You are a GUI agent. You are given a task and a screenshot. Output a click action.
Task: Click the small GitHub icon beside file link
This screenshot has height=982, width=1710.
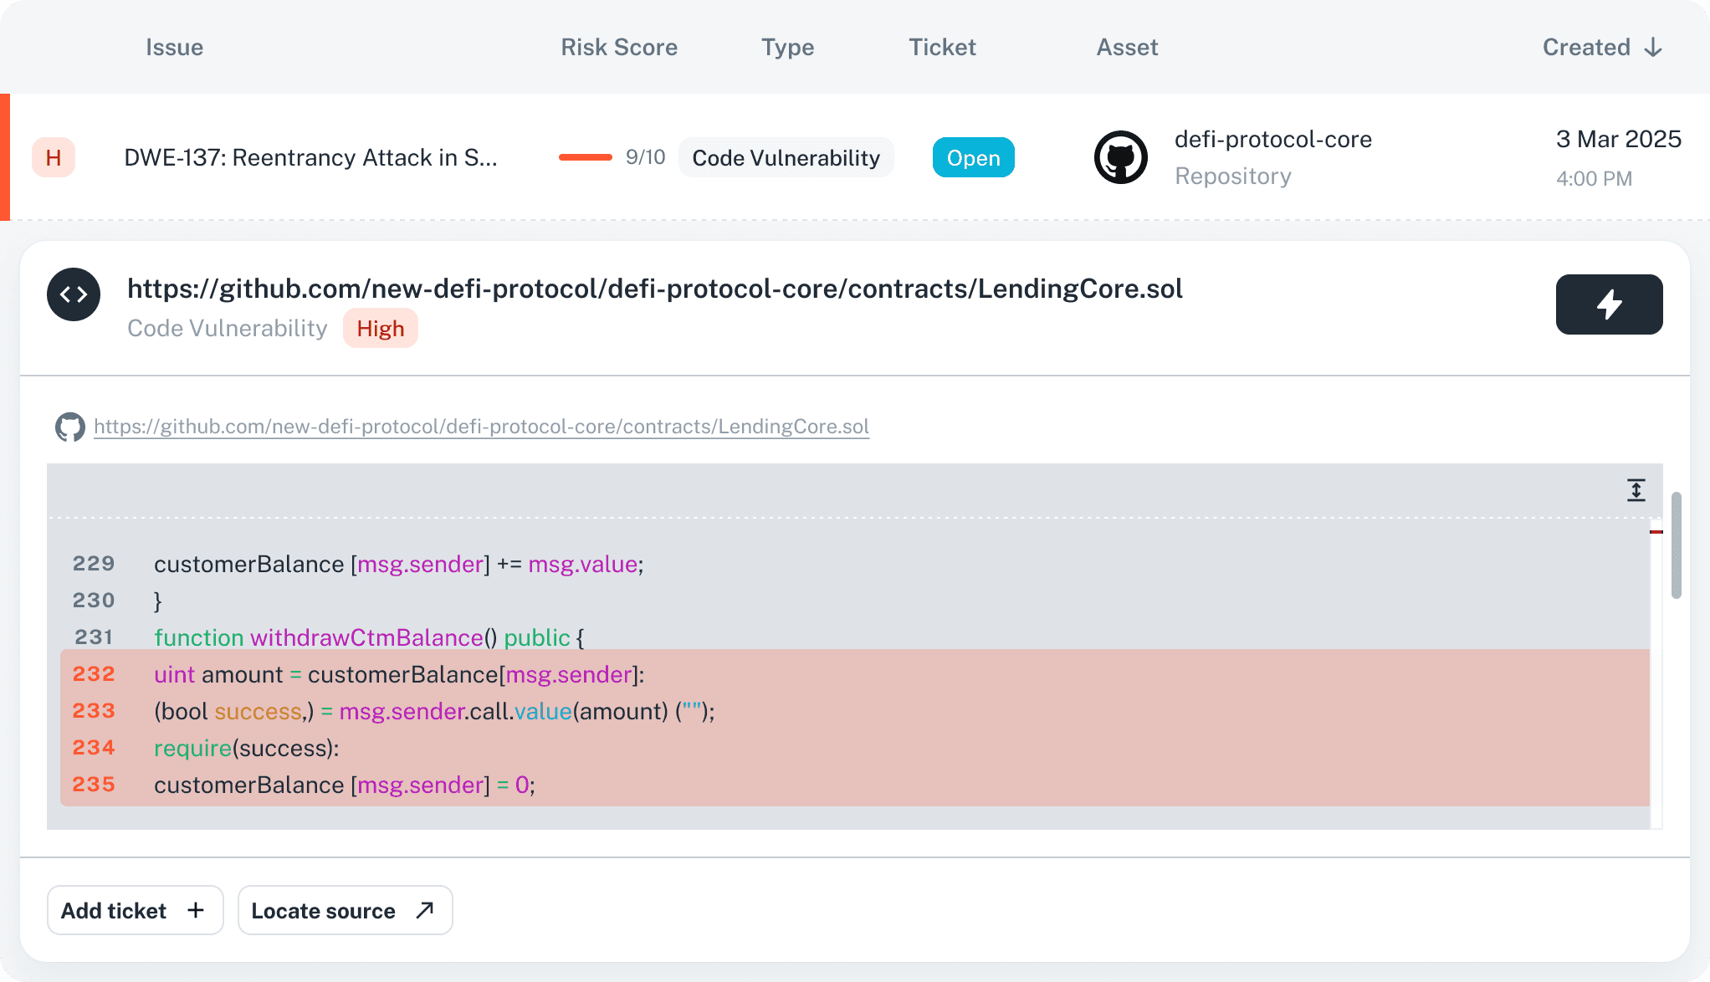[70, 427]
